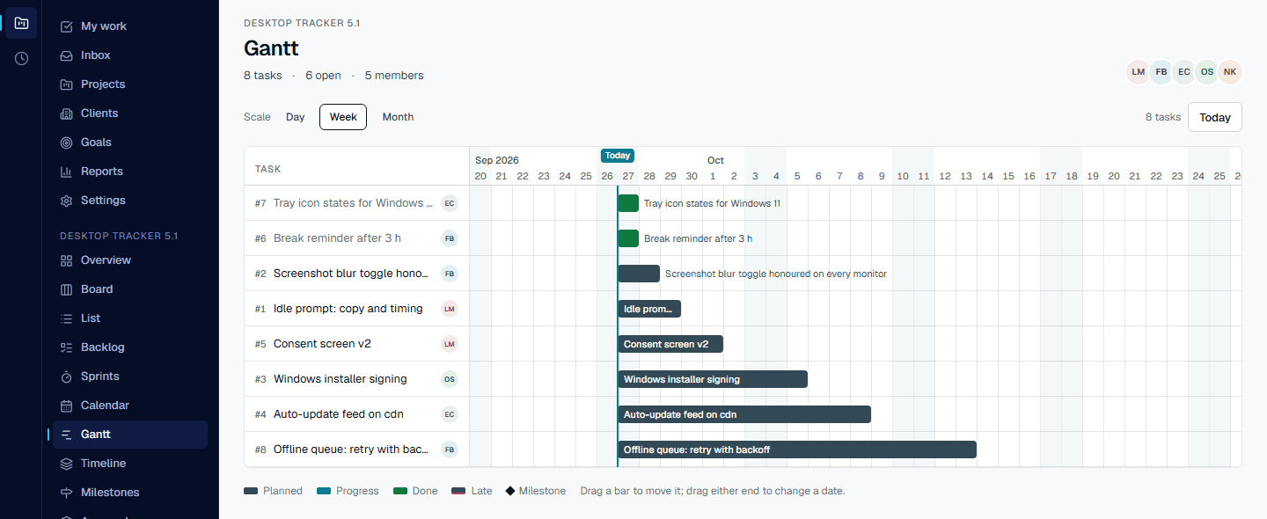Screen dimensions: 1267x519
Task: Select the Idle prompt Gantt bar
Action: 649,309
